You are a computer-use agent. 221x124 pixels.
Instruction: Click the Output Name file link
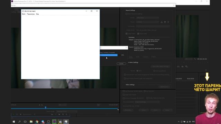point(146,30)
